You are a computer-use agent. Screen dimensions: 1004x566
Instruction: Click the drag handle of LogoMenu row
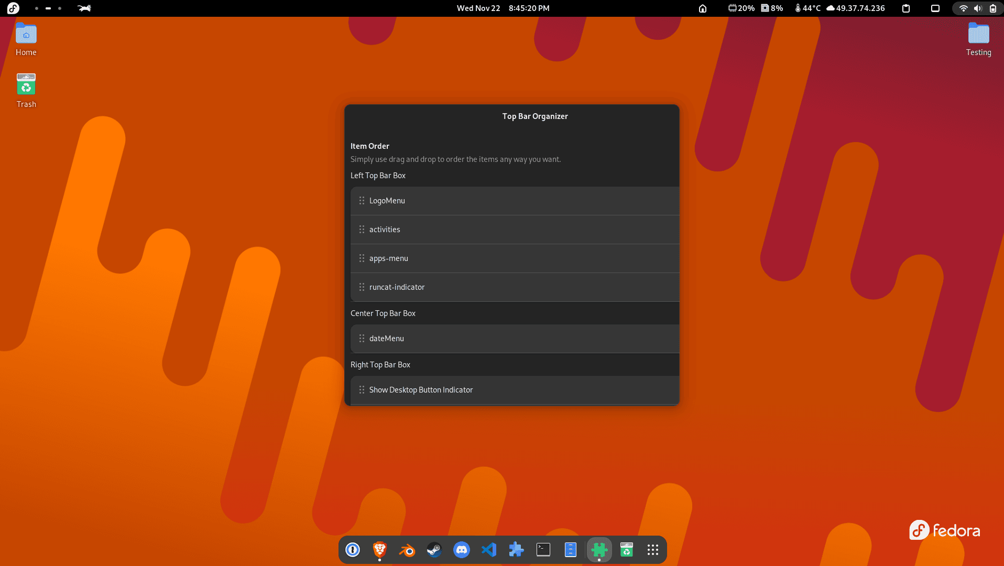point(362,201)
